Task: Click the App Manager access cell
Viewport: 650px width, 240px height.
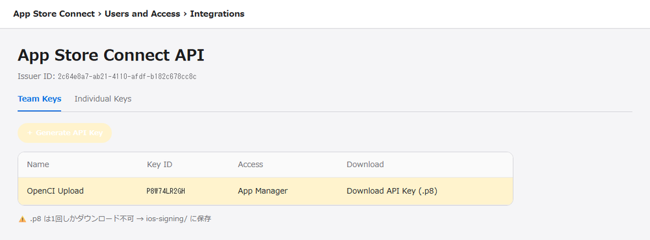Action: tap(263, 191)
